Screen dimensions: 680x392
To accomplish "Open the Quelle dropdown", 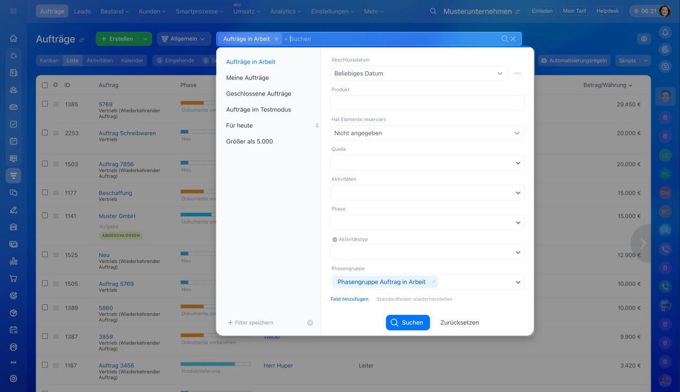I will pyautogui.click(x=428, y=163).
